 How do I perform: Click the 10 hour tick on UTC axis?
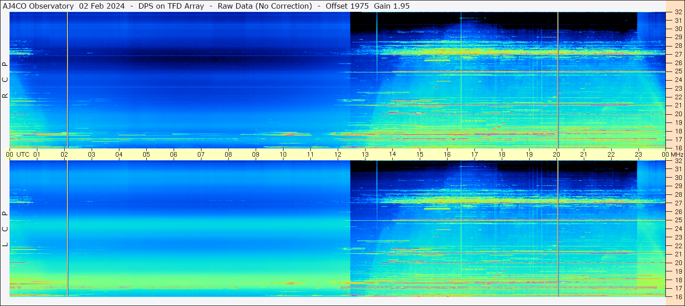pyautogui.click(x=283, y=154)
